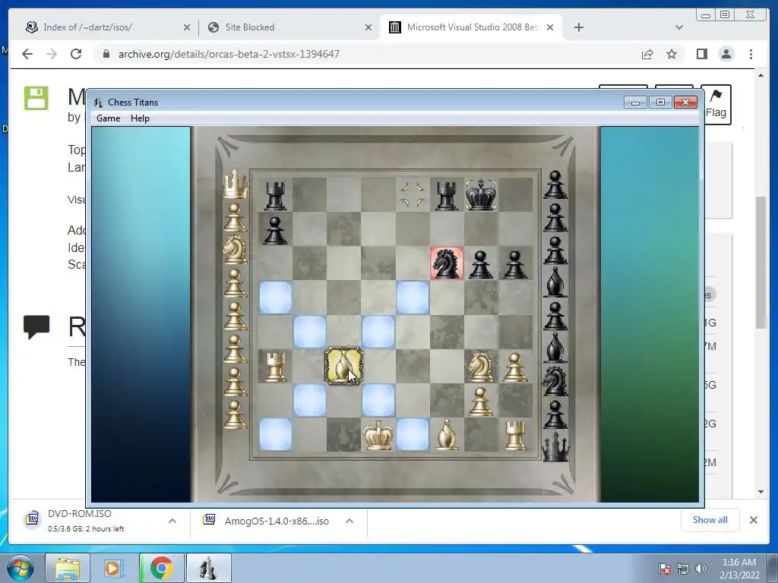The height and width of the screenshot is (583, 778).
Task: Click the black king on the top rank
Action: [481, 194]
